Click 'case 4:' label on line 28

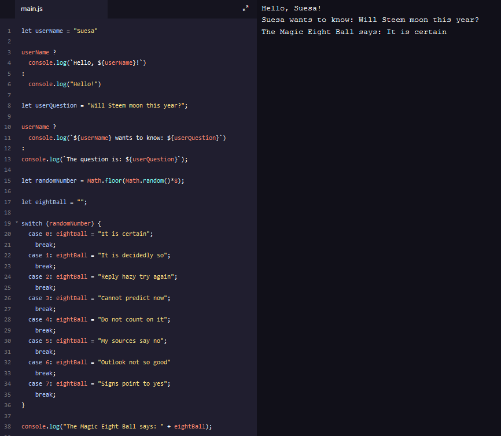coord(40,320)
